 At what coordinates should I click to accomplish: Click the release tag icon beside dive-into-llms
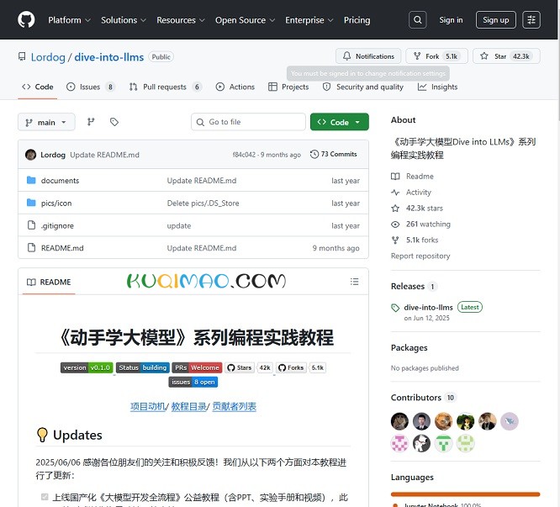395,308
